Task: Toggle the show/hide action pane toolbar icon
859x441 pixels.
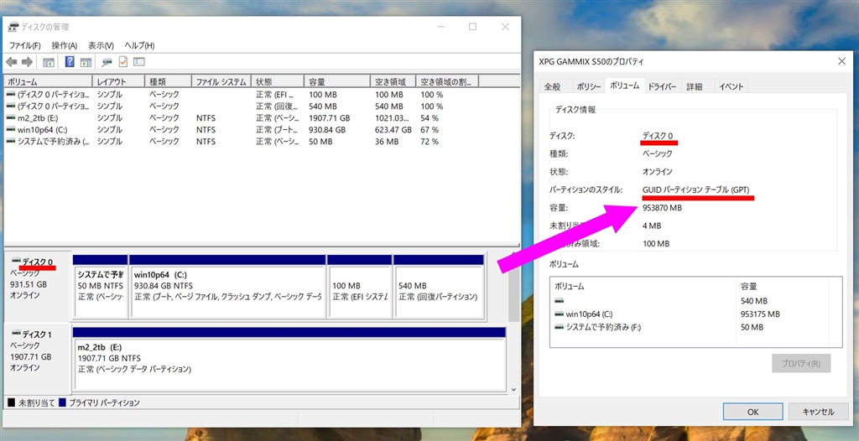Action: click(x=86, y=62)
